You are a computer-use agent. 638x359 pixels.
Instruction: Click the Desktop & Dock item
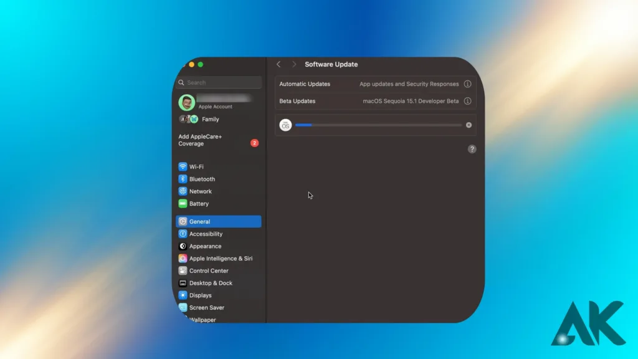point(211,283)
